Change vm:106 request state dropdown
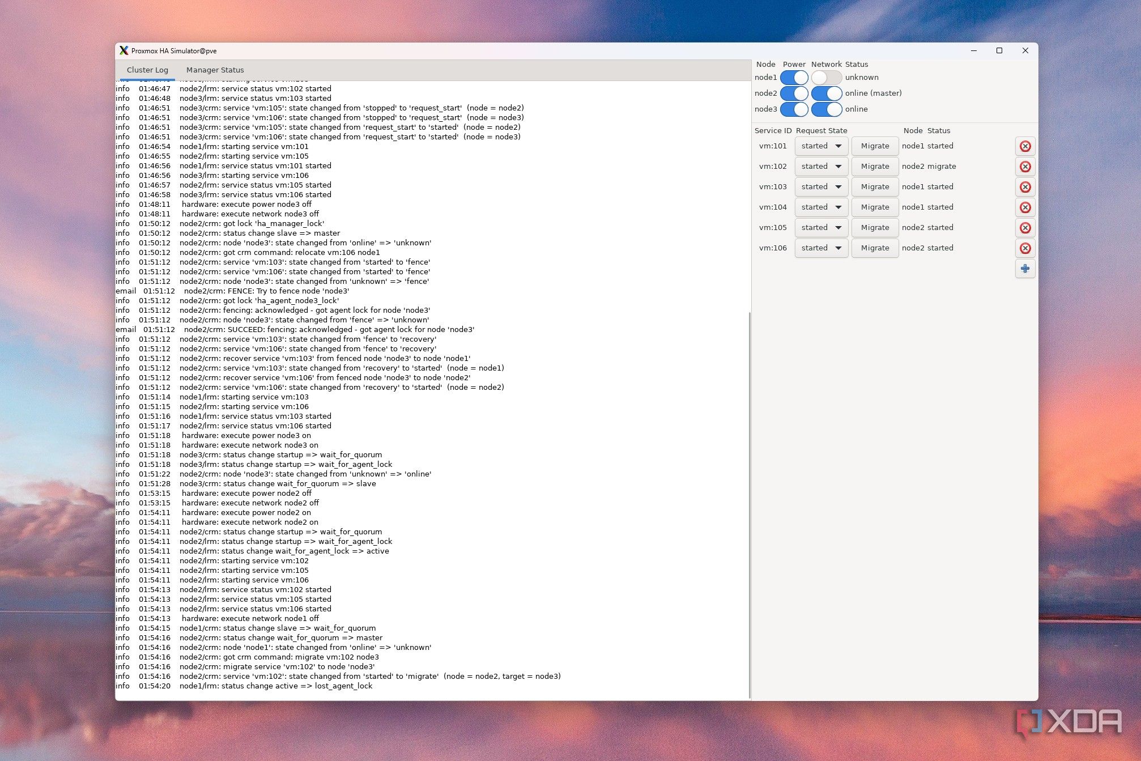Image resolution: width=1141 pixels, height=761 pixels. (821, 248)
